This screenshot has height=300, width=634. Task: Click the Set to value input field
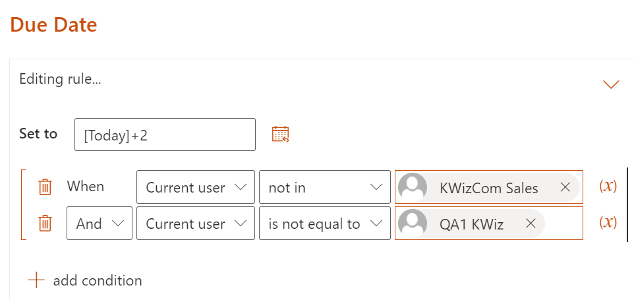[x=165, y=135]
